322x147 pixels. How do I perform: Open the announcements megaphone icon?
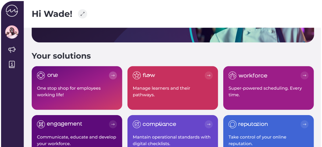(12, 49)
